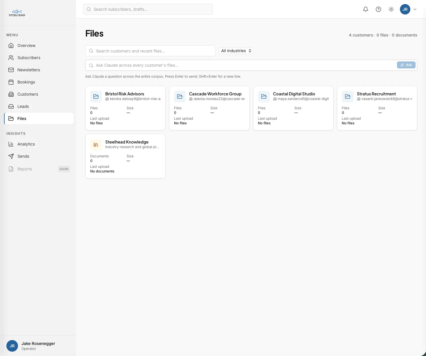Viewport: 426px width, 356px height.
Task: Open the help question mark icon
Action: [378, 9]
